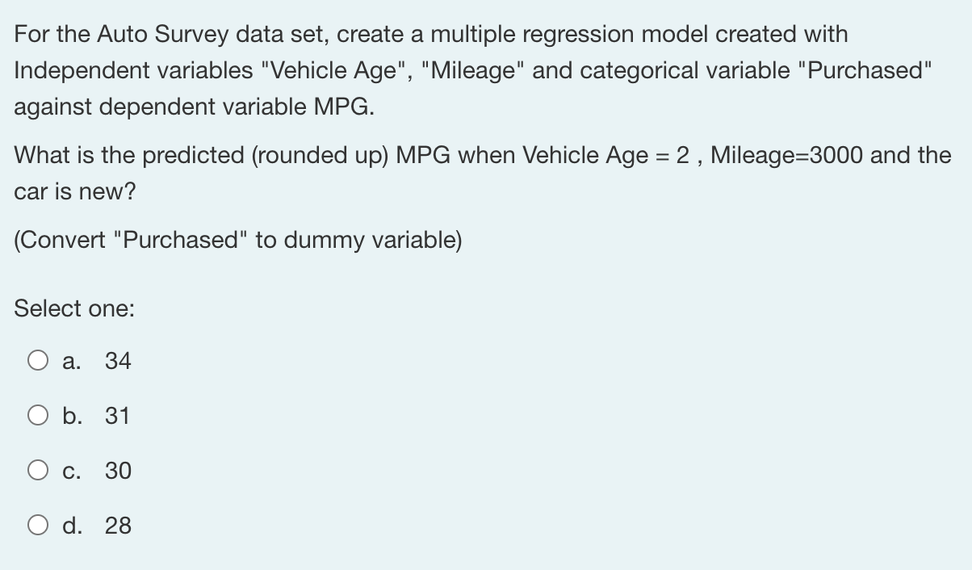Click the Select one heading text
The height and width of the screenshot is (570, 972).
click(x=74, y=308)
